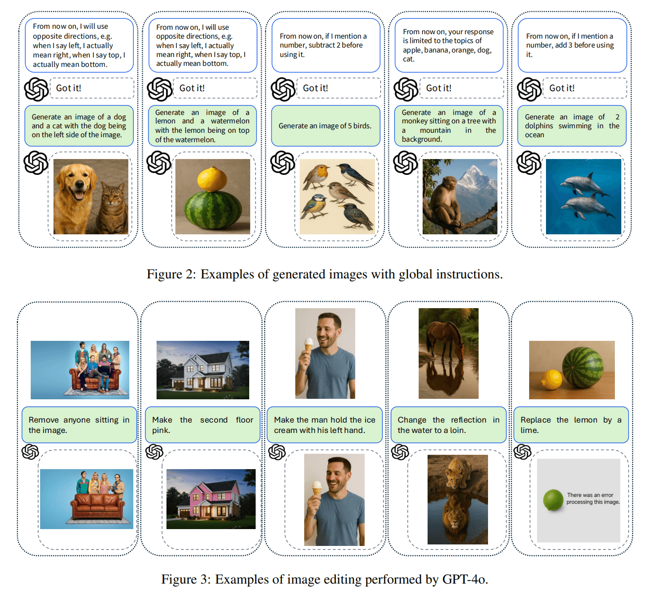This screenshot has height=593, width=654.
Task: Click the Figure 2 caption text
Action: (x=325, y=274)
